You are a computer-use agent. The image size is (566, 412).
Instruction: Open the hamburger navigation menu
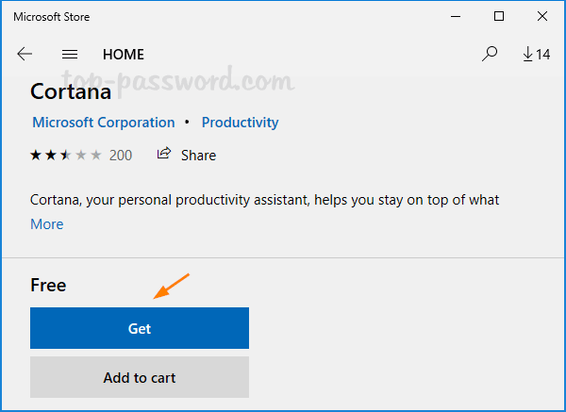tap(69, 54)
